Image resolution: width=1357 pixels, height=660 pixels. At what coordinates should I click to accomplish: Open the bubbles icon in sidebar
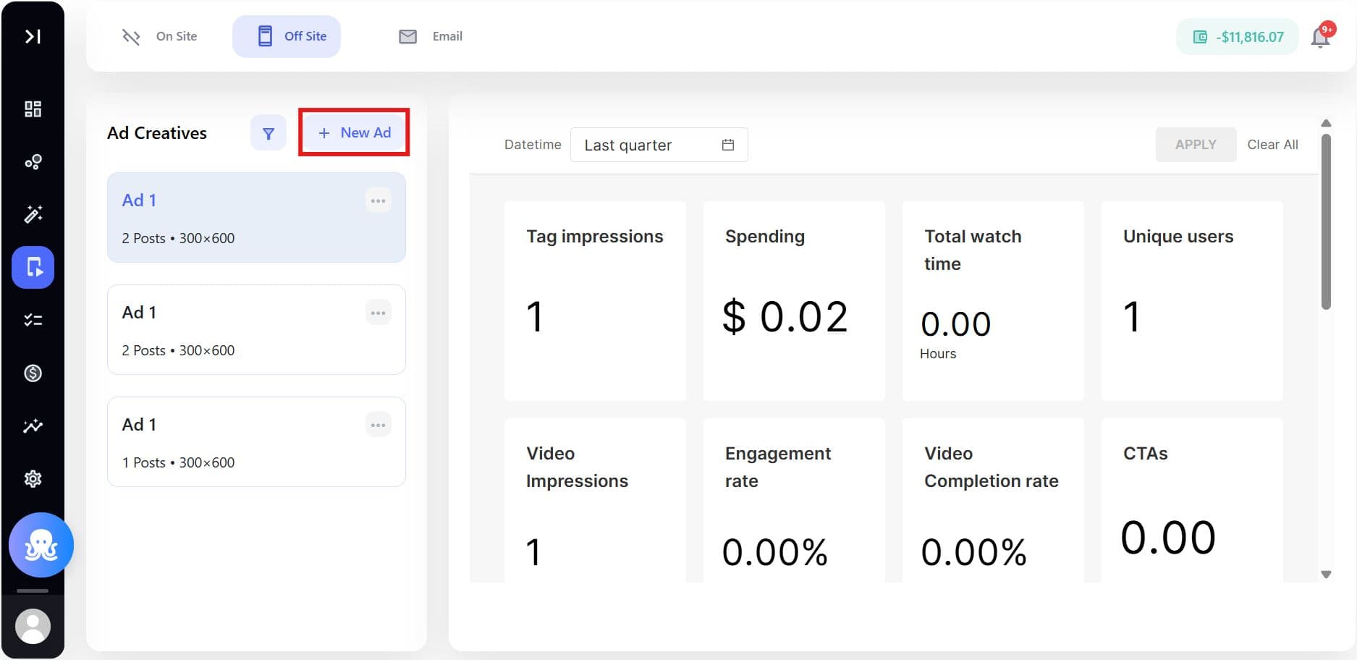pyautogui.click(x=33, y=162)
